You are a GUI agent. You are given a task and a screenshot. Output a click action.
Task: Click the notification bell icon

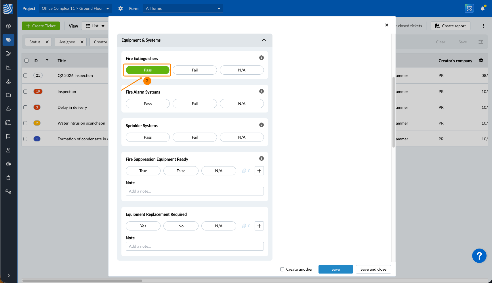click(x=483, y=8)
